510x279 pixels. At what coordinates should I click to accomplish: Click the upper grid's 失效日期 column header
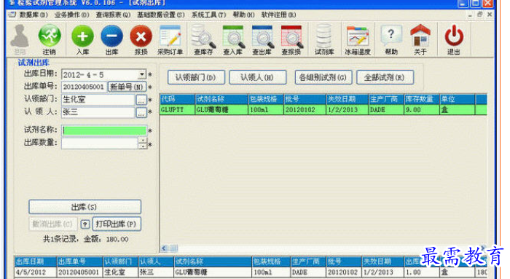pyautogui.click(x=347, y=99)
